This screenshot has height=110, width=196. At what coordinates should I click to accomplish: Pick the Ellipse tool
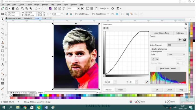(3, 55)
